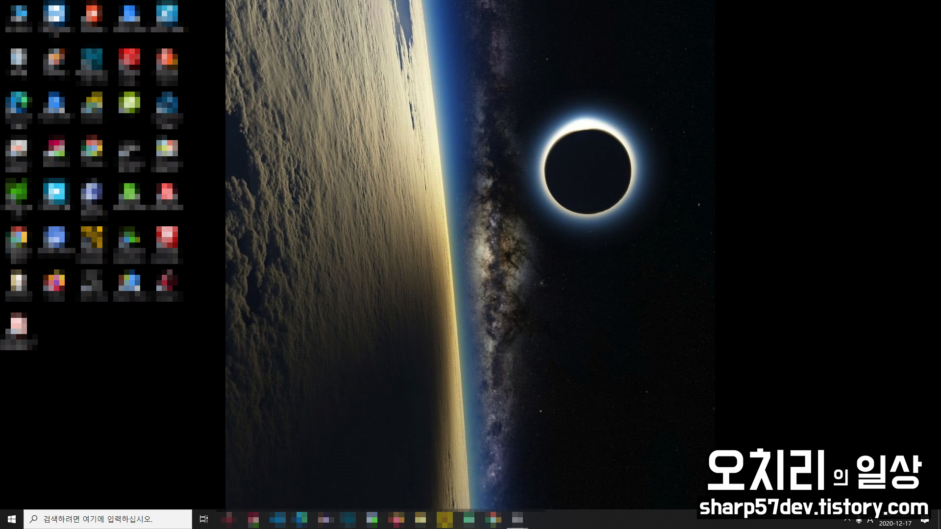Select the bright cyan square desktop icon
The width and height of the screenshot is (941, 529).
click(56, 192)
